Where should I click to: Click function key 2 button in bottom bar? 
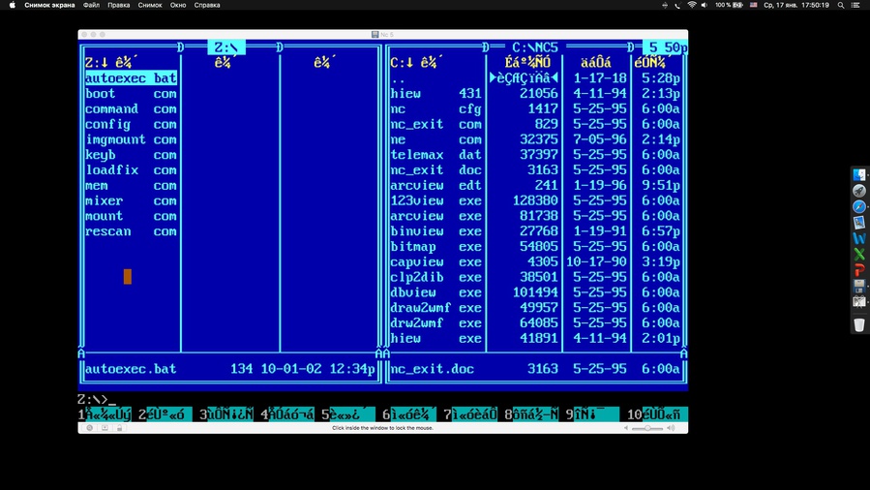coord(165,413)
